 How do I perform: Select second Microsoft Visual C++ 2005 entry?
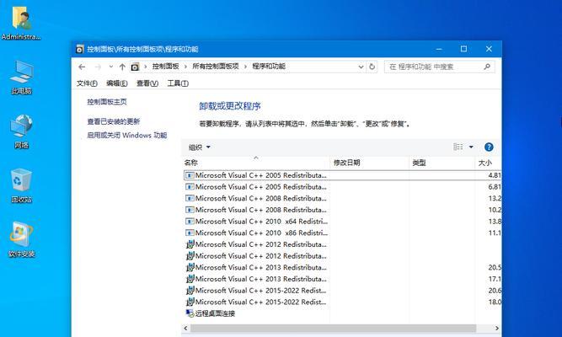click(342, 187)
